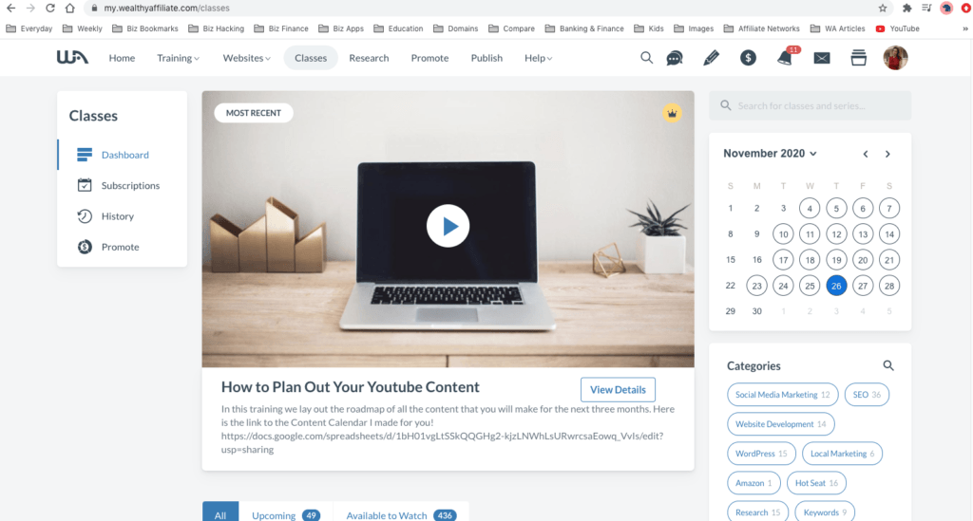
Task: Open the dollar sign earnings icon
Action: (748, 59)
